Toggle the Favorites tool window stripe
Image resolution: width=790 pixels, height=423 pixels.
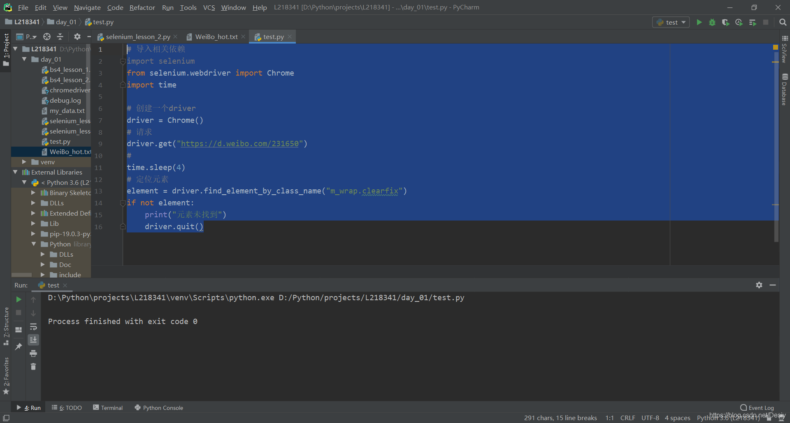click(x=6, y=376)
